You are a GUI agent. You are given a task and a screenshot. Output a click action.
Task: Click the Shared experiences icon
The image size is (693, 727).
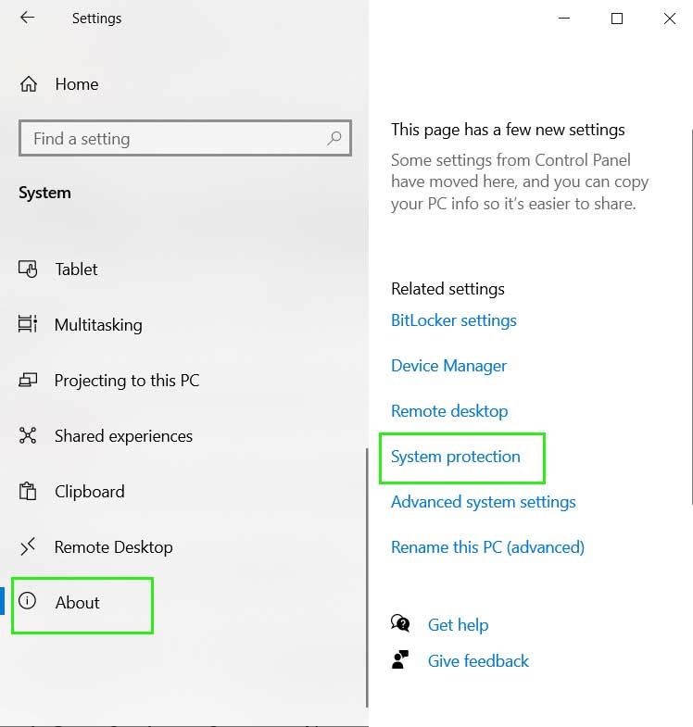coord(28,435)
